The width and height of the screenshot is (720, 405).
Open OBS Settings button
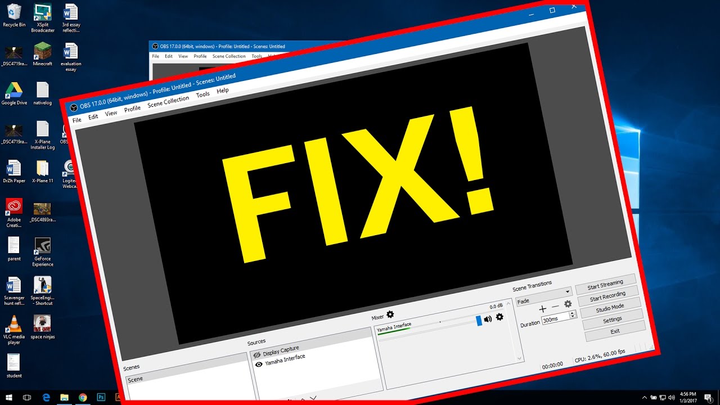click(x=613, y=319)
